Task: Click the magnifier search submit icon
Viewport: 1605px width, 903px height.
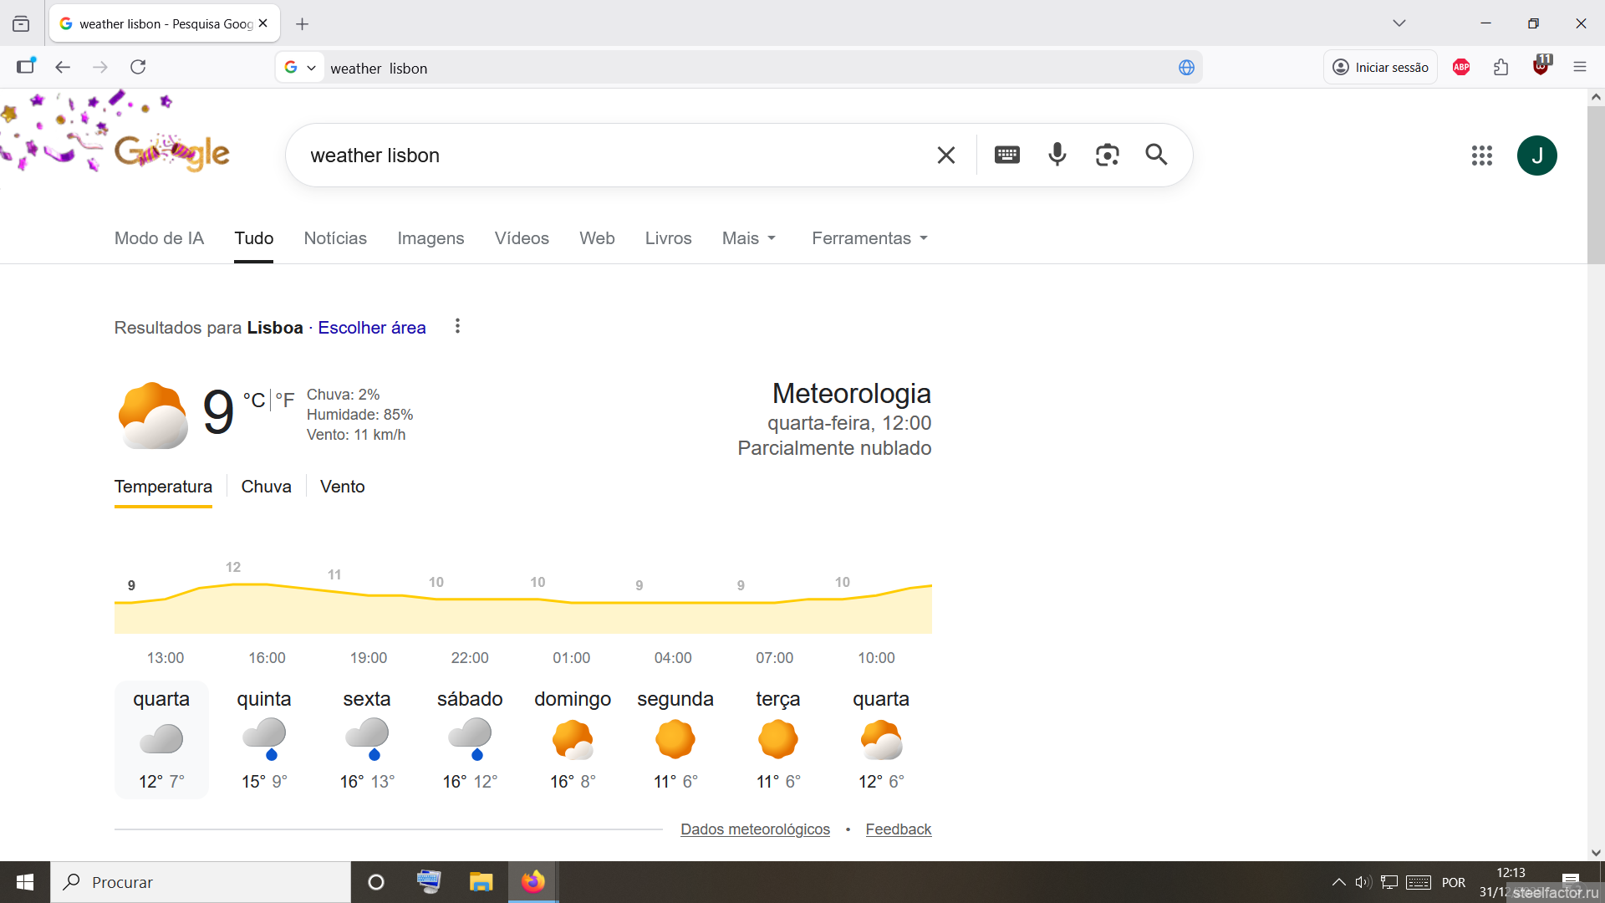Action: pos(1156,155)
